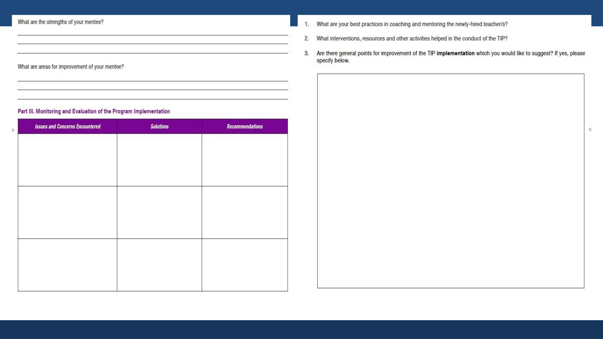Viewport: 603px width, 339px height.
Task: Click the first row cell under Solutions
Action: 159,160
